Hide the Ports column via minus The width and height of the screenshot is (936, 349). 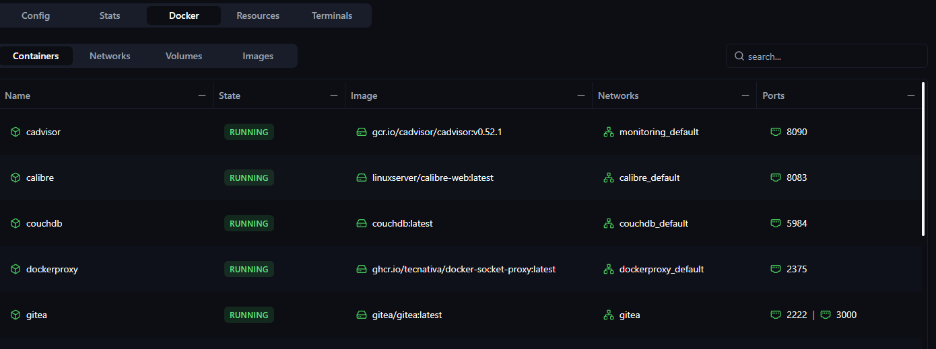click(x=911, y=96)
